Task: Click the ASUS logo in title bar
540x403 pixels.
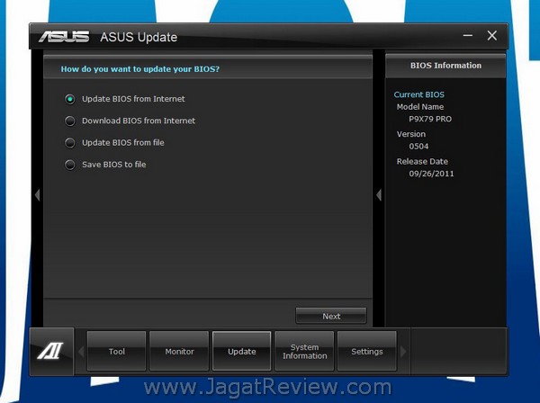Action: coord(64,37)
